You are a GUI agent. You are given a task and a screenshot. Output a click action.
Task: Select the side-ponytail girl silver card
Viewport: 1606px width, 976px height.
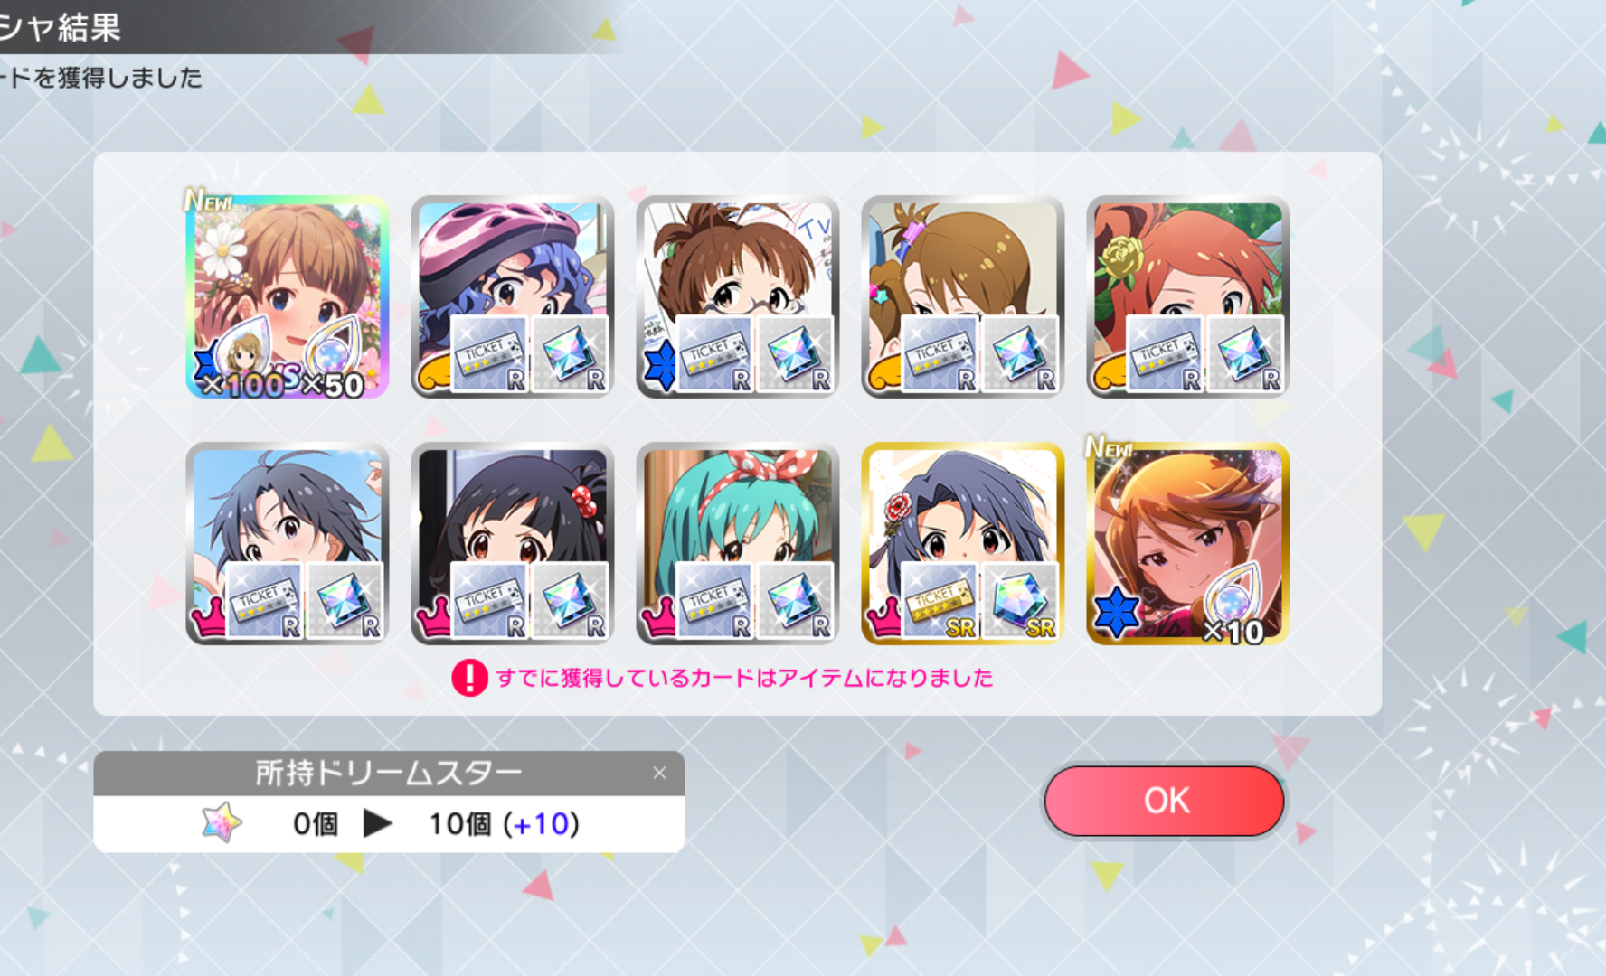[963, 297]
